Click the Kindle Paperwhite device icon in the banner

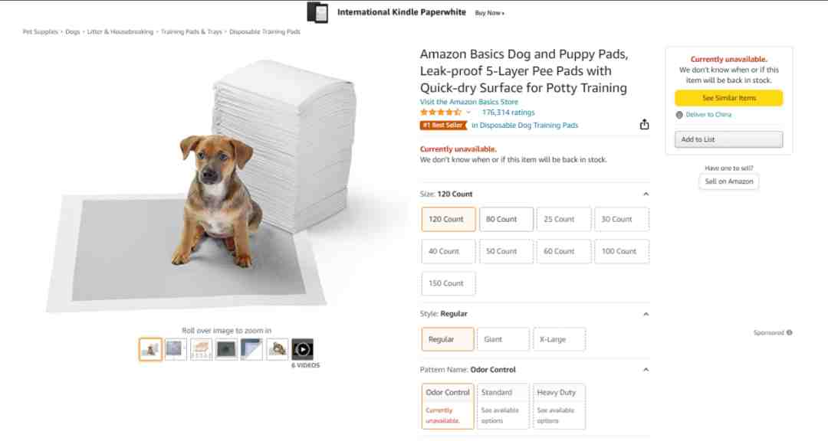click(317, 12)
